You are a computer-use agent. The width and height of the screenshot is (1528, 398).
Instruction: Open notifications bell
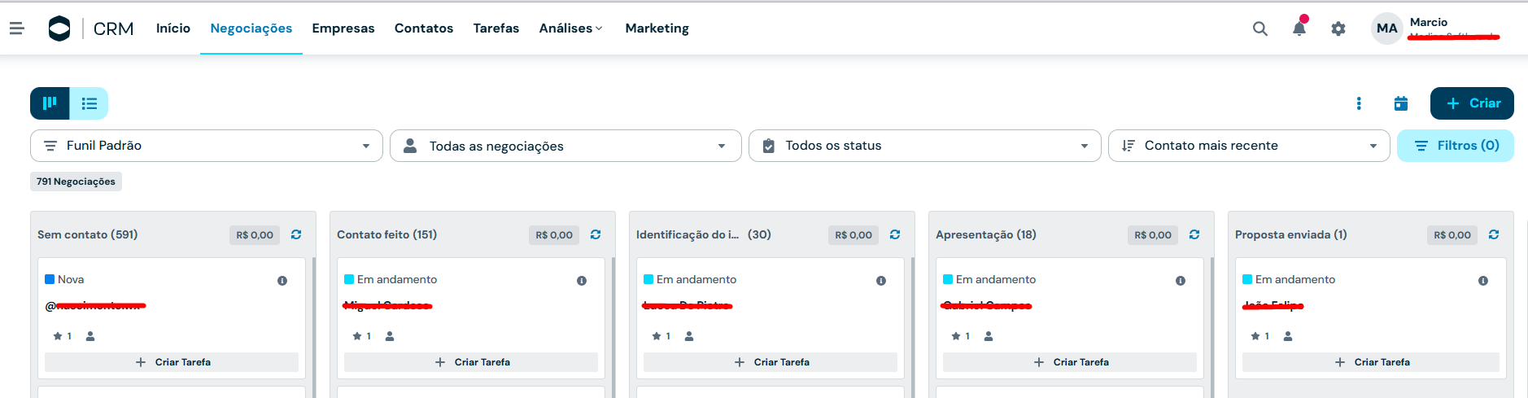1299,28
